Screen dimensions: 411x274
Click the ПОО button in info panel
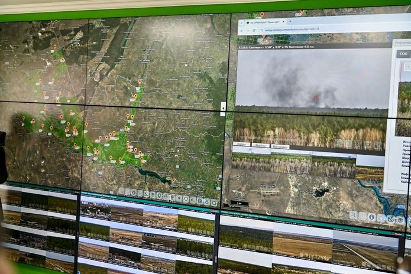click(x=403, y=54)
